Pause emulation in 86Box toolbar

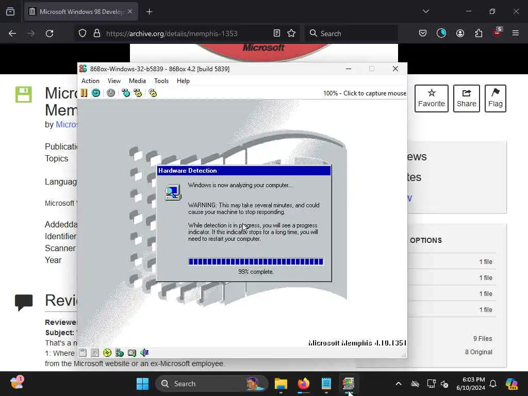point(84,93)
